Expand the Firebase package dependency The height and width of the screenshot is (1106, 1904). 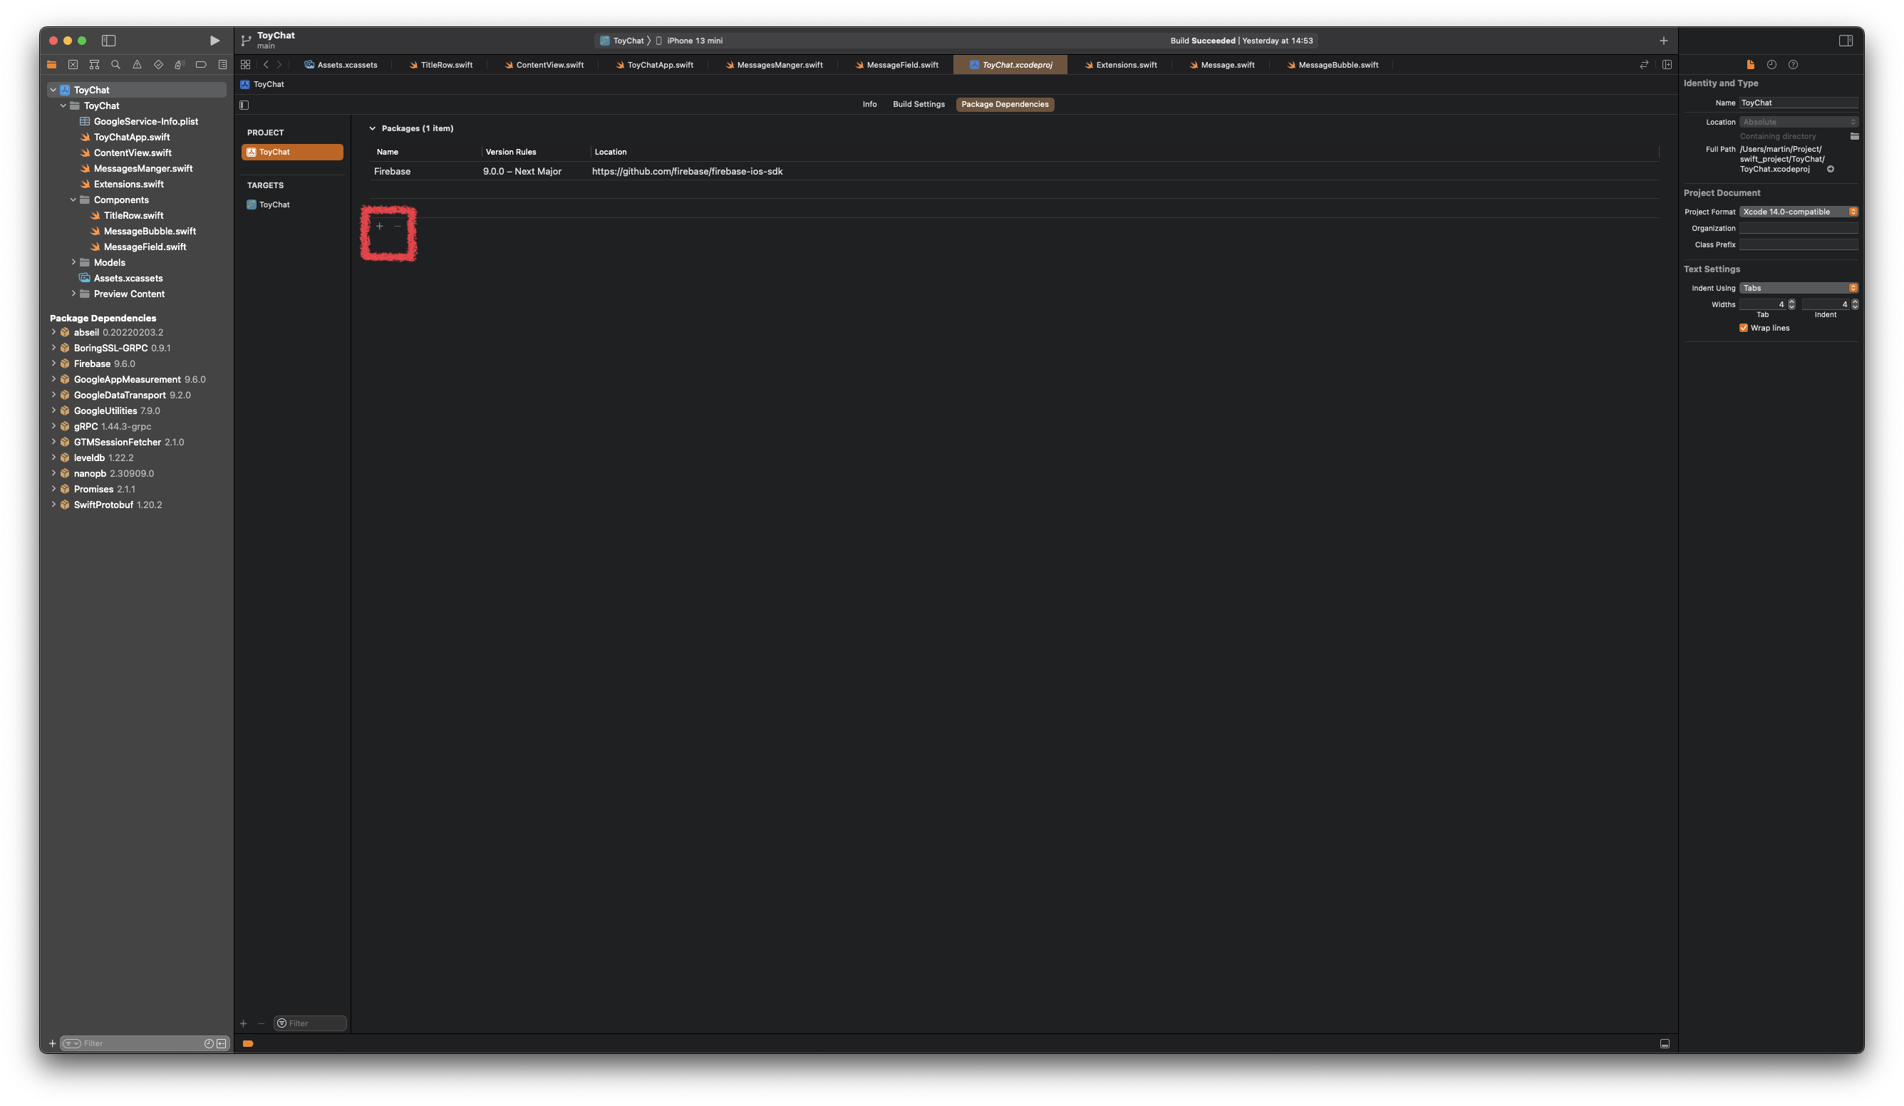(53, 363)
